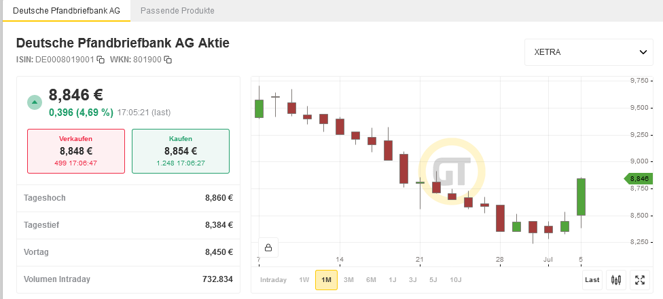The width and height of the screenshot is (663, 299).
Task: Open the XETRA exchange dropdown
Action: pyautogui.click(x=589, y=52)
